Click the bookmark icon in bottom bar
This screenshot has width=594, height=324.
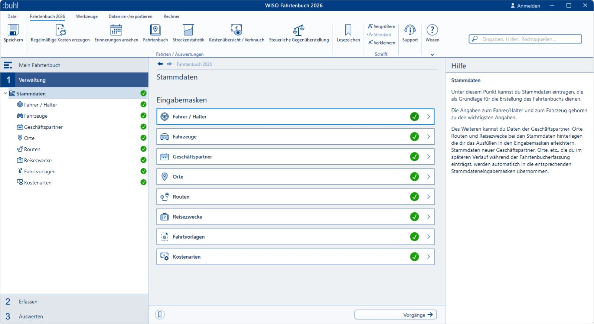160,315
